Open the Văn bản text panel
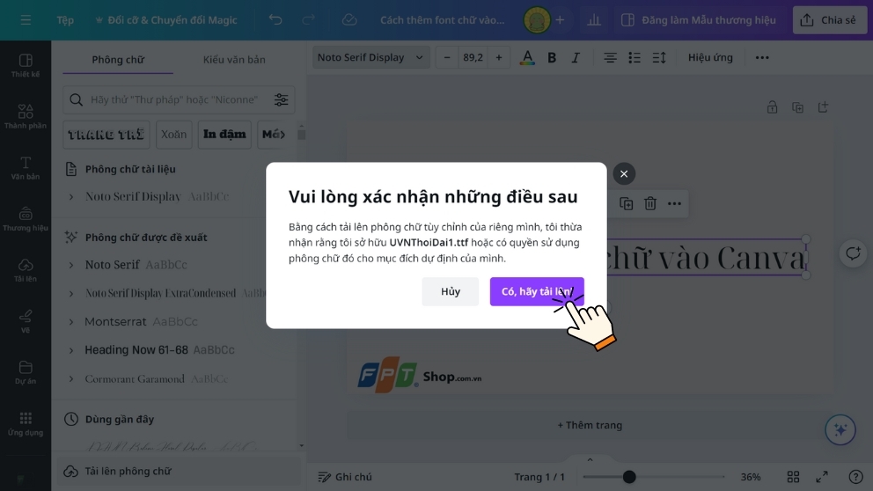This screenshot has width=873, height=491. point(26,167)
